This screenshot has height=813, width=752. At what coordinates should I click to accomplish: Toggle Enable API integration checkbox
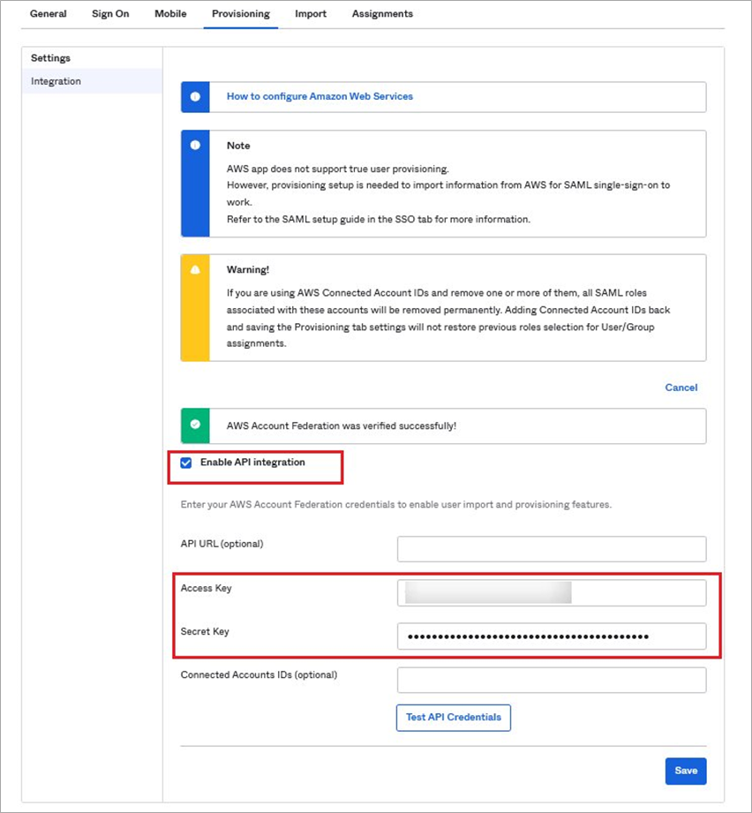pos(186,463)
